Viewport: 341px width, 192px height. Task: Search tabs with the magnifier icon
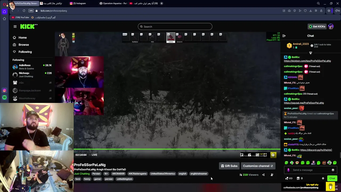point(318,3)
